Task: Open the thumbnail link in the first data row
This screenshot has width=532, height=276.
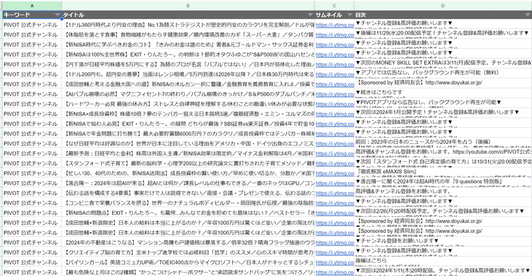Action: click(334, 24)
